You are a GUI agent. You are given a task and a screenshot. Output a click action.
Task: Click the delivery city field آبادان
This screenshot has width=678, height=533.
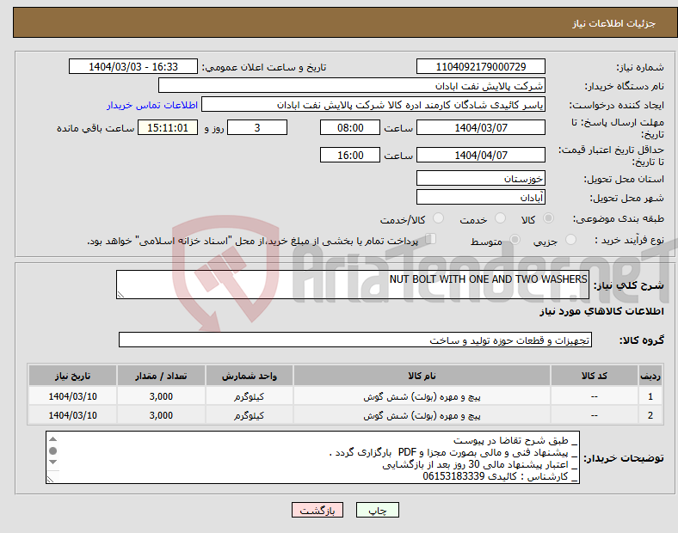[x=480, y=197]
